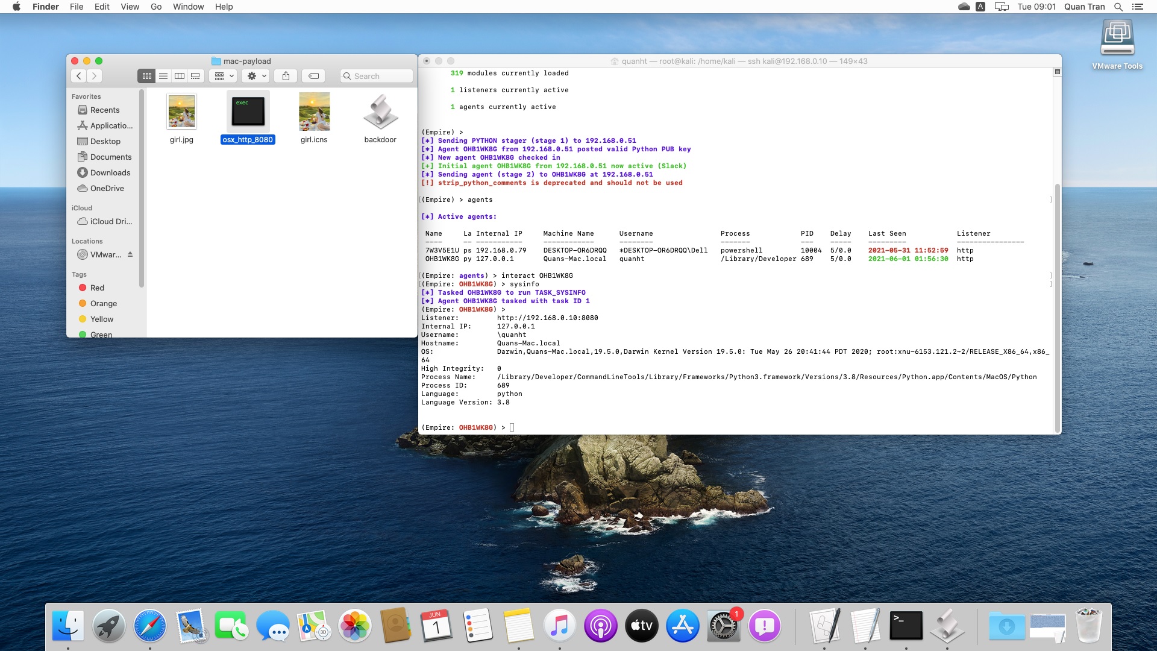Open the action gear dropdown menu
Screen dimensions: 1157x651
point(255,76)
